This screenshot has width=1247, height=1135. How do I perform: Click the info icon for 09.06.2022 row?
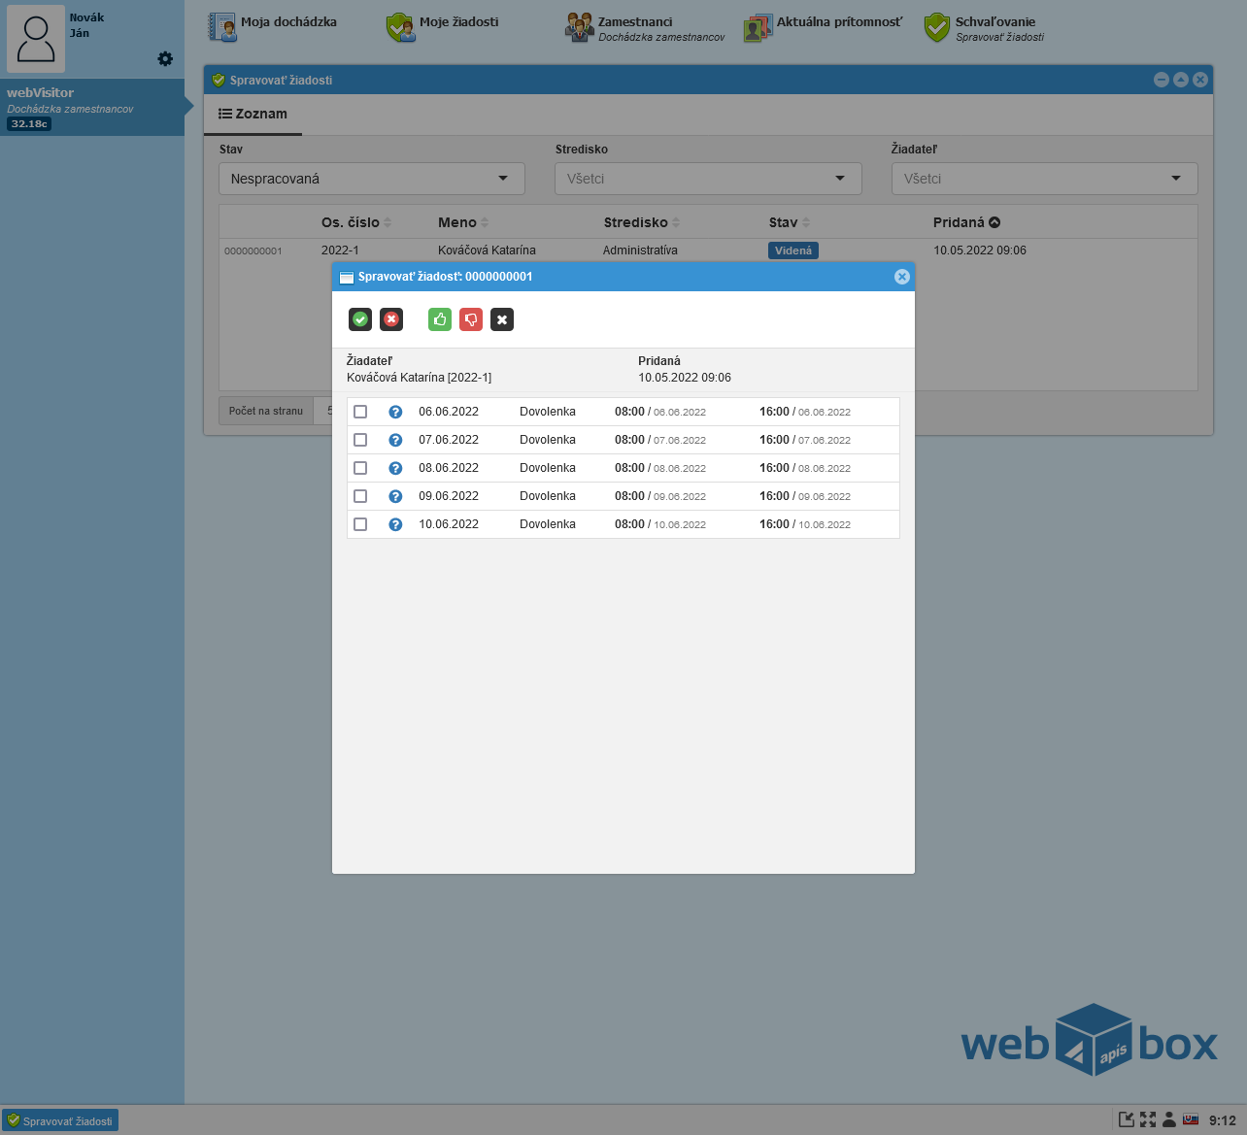[395, 496]
